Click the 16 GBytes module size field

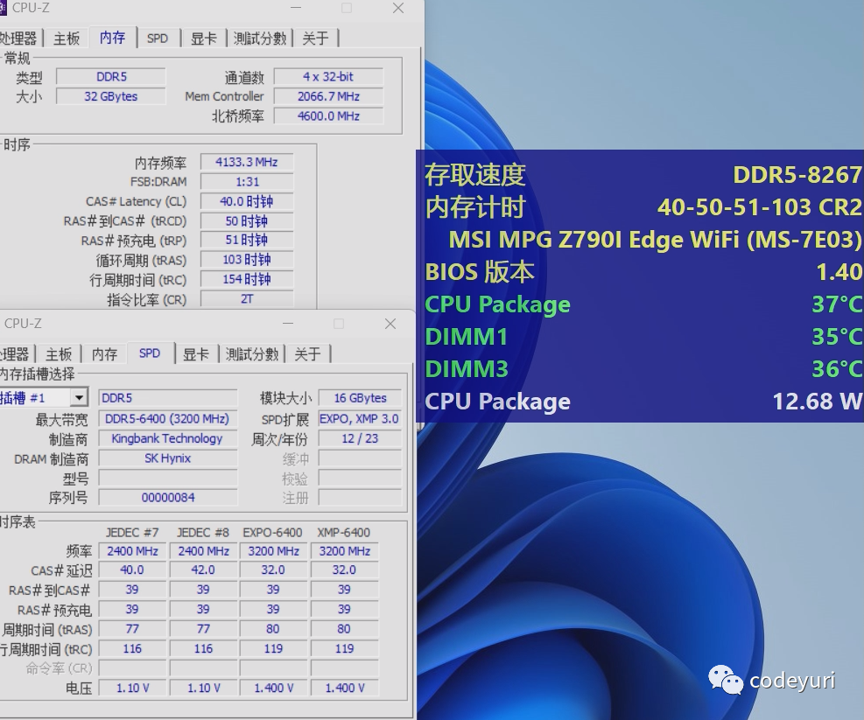click(x=360, y=398)
